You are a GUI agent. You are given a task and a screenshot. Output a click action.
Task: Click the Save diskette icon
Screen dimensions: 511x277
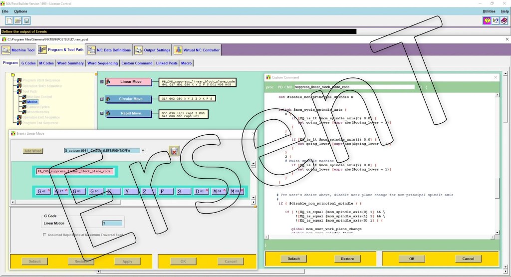26,20
